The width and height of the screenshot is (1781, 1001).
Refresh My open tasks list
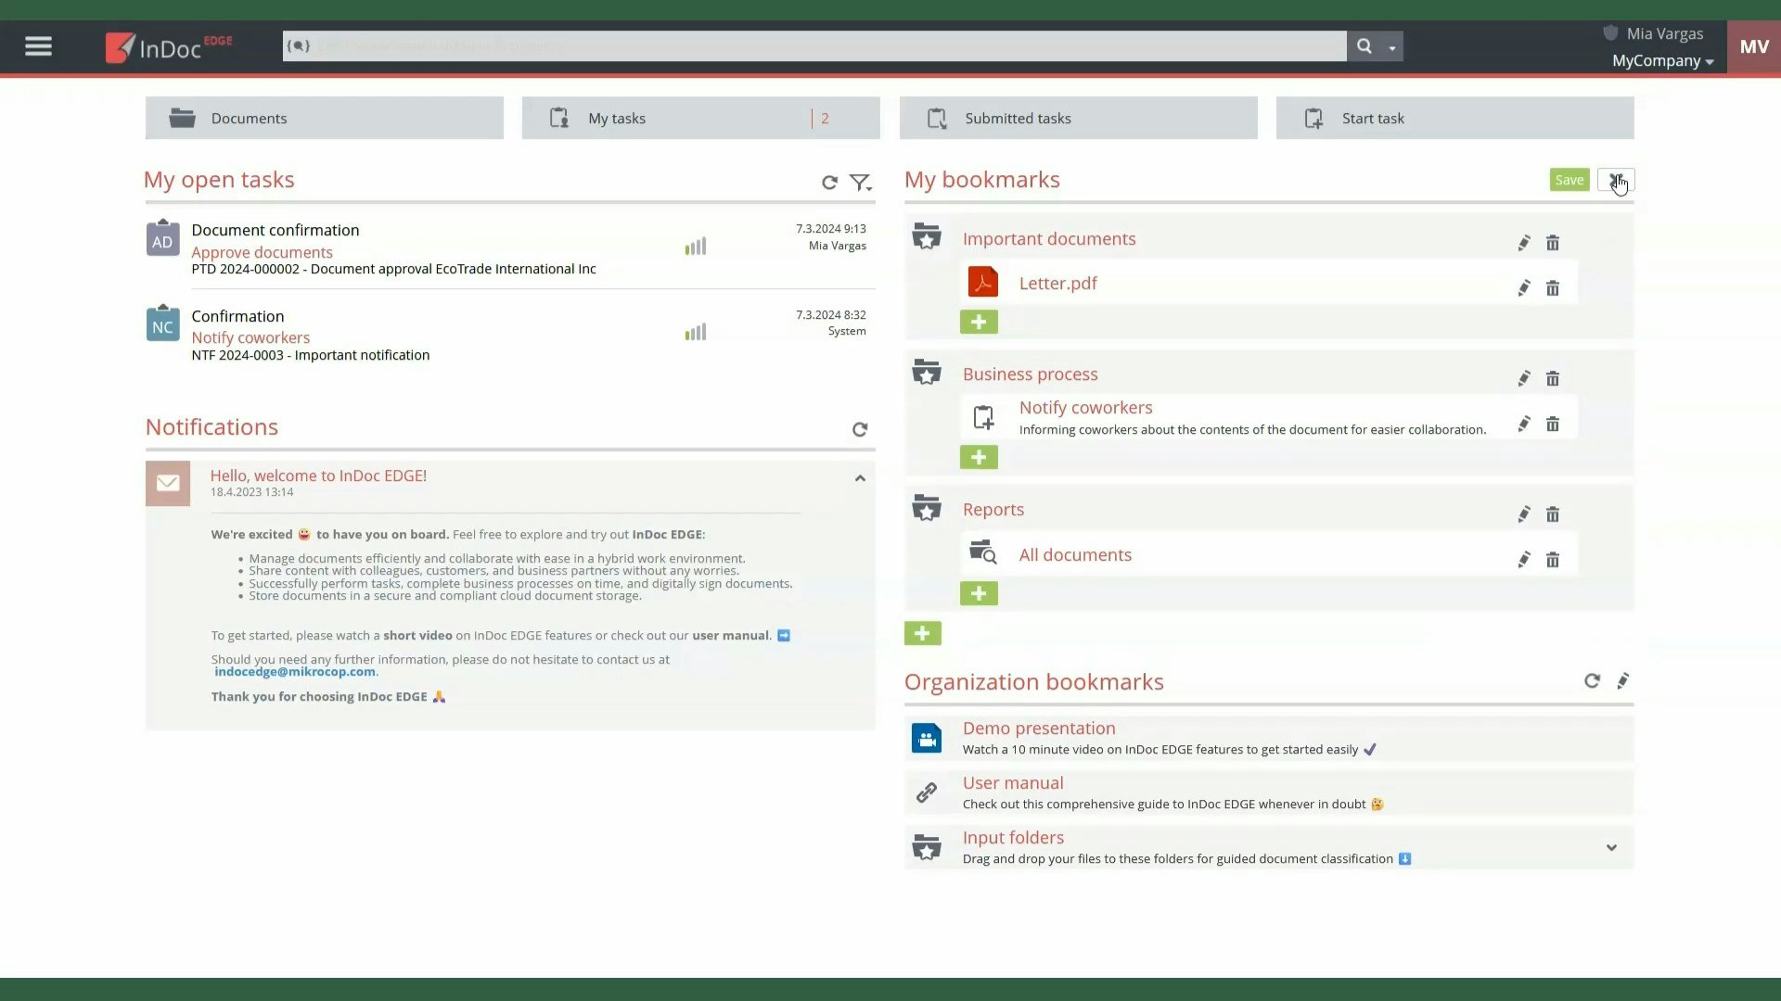pyautogui.click(x=829, y=183)
